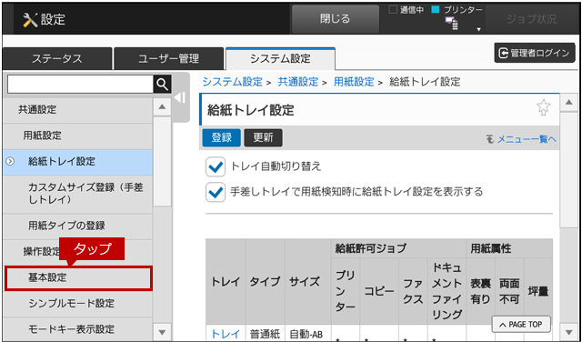Select 基本設定 in sidebar

(78, 277)
